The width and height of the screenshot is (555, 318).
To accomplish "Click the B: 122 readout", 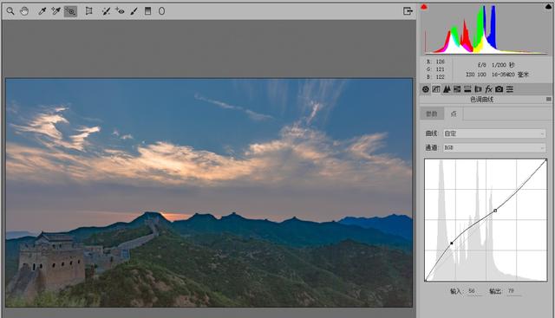I will click(435, 77).
